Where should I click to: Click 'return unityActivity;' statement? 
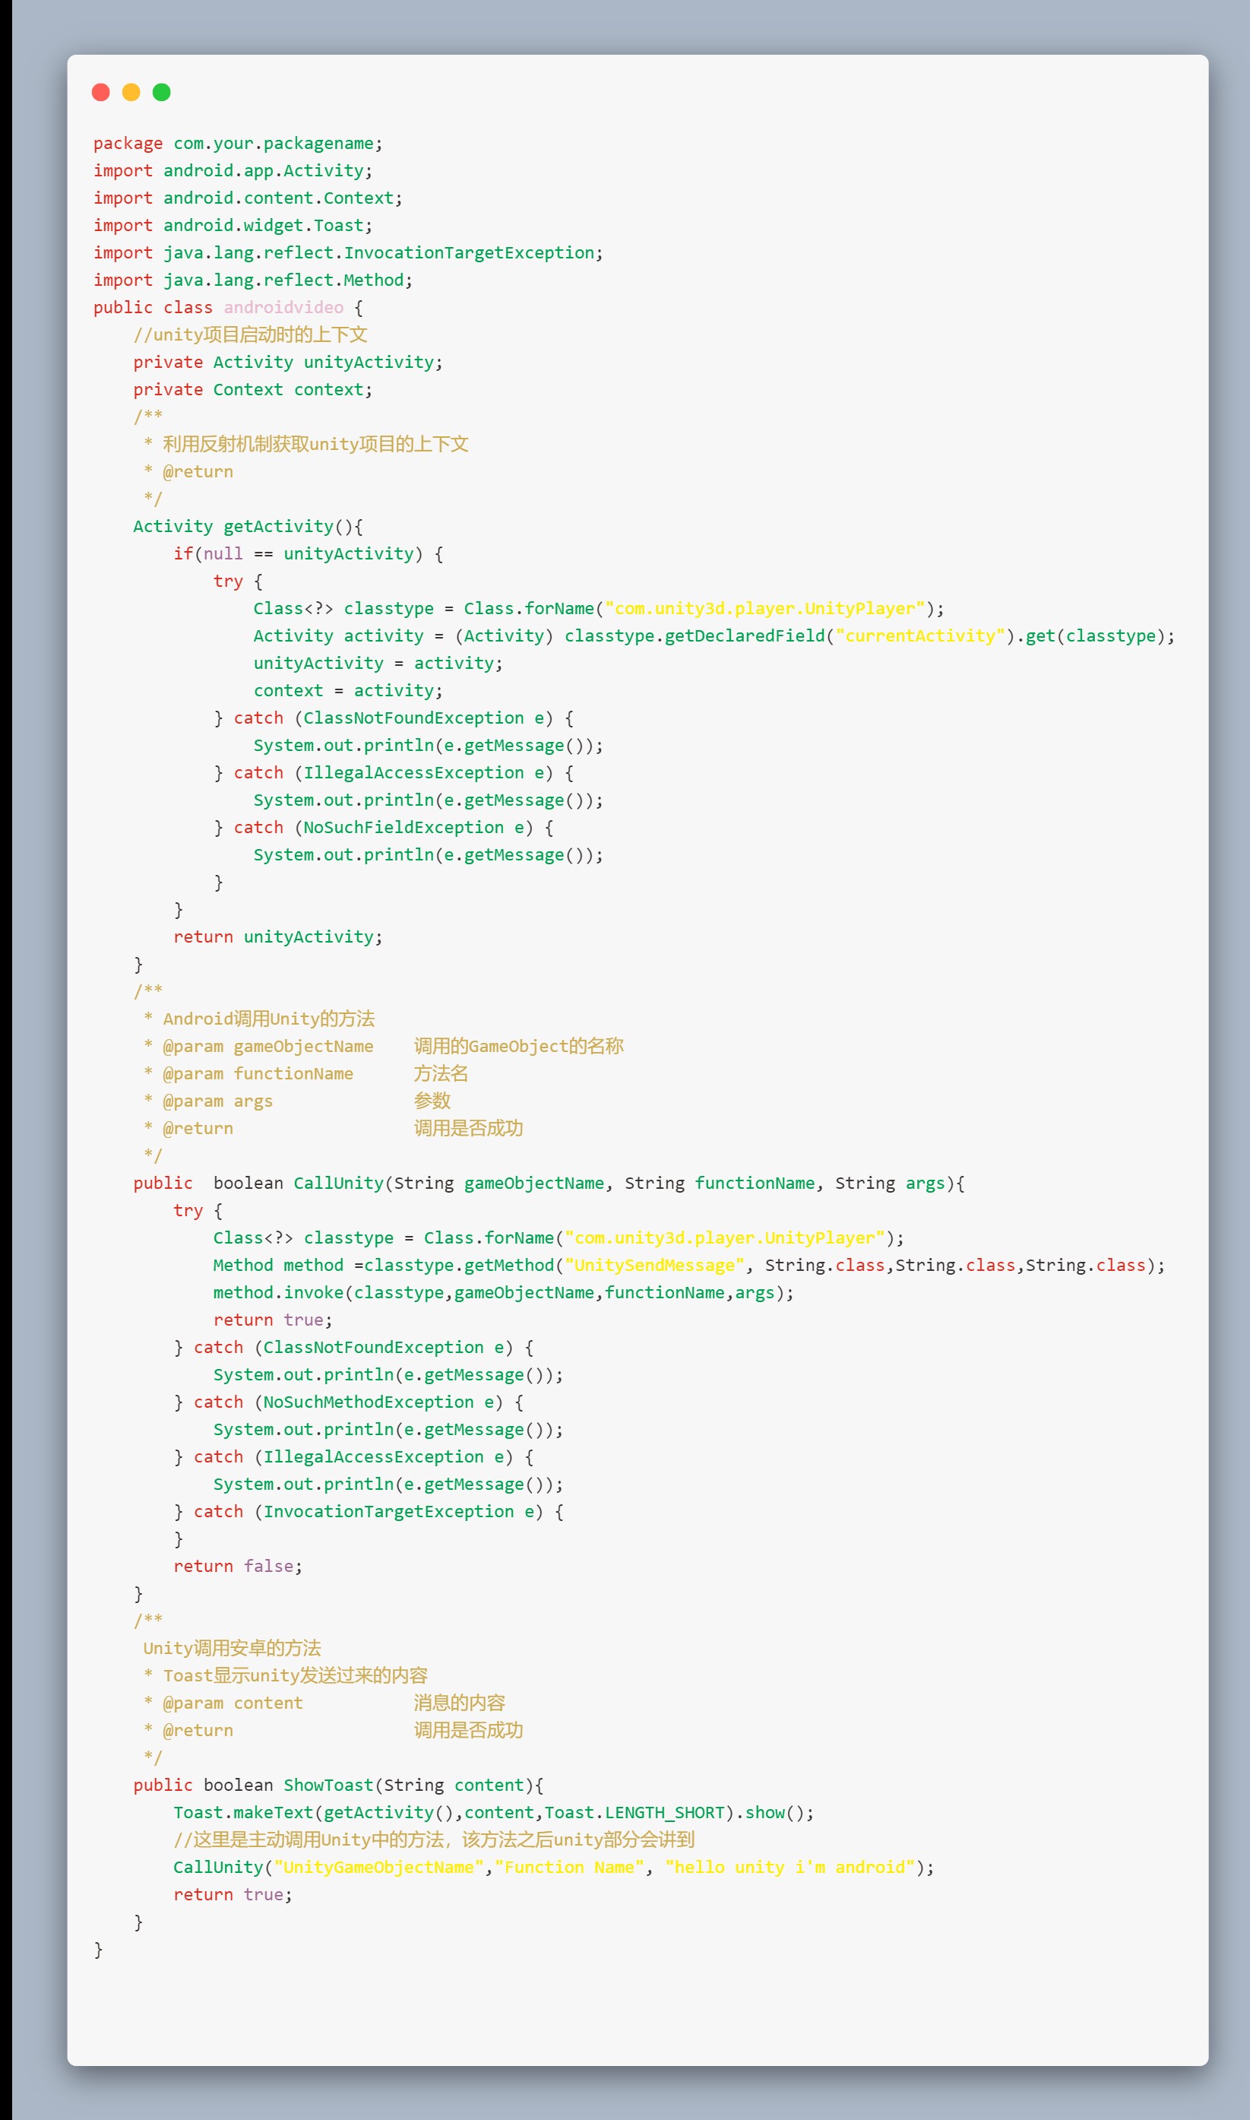(278, 937)
